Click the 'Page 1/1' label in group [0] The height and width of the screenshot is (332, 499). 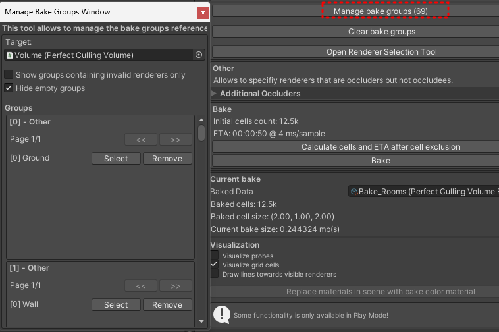click(x=26, y=139)
